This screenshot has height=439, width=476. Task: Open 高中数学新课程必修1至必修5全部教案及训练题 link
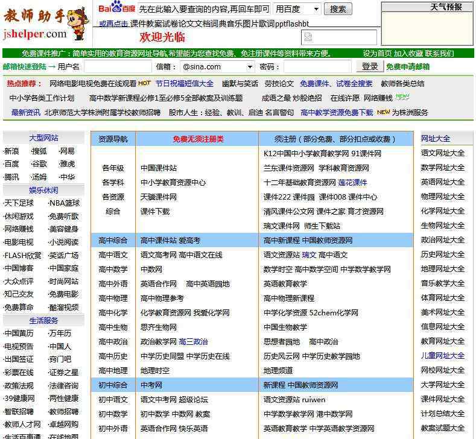click(x=166, y=98)
